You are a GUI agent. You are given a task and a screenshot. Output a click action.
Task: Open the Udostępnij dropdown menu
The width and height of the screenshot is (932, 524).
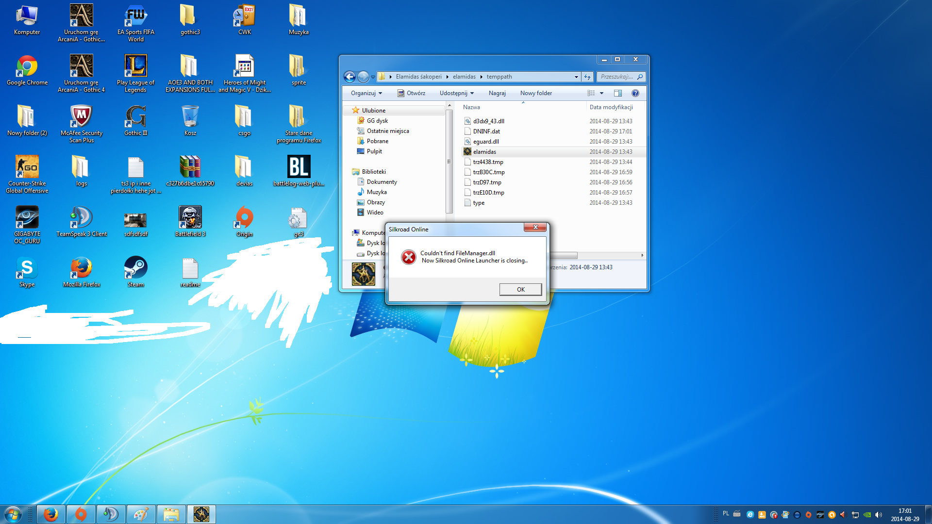tap(457, 93)
